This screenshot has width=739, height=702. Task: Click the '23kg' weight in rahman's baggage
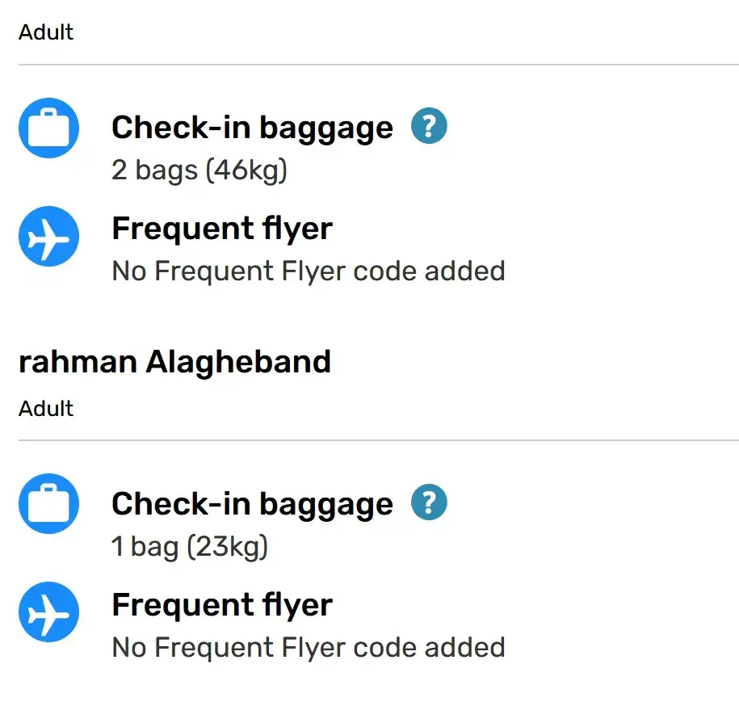click(x=229, y=547)
